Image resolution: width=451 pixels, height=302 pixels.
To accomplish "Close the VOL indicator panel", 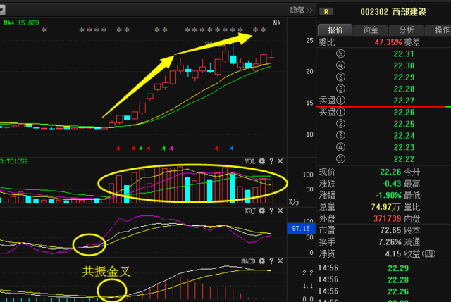I will 280,161.
